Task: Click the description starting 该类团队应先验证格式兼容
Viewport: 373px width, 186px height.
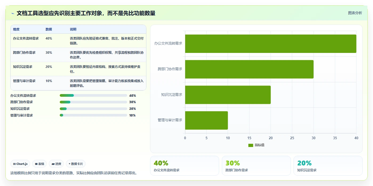Action: (x=107, y=41)
